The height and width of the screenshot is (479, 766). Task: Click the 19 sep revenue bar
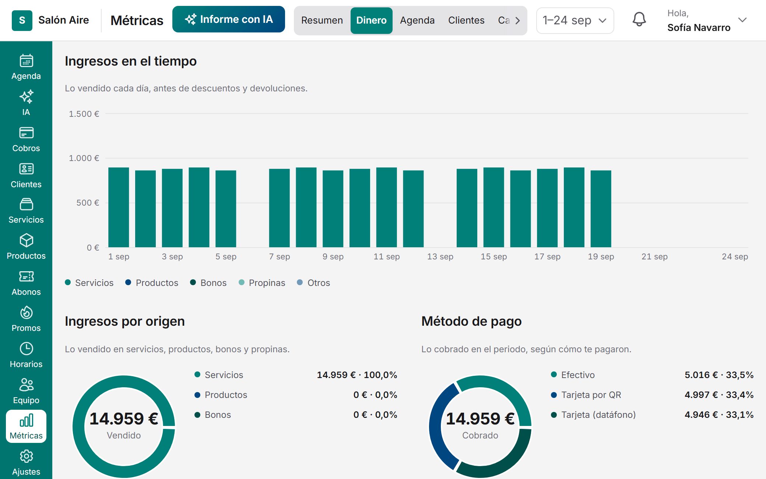pos(601,209)
